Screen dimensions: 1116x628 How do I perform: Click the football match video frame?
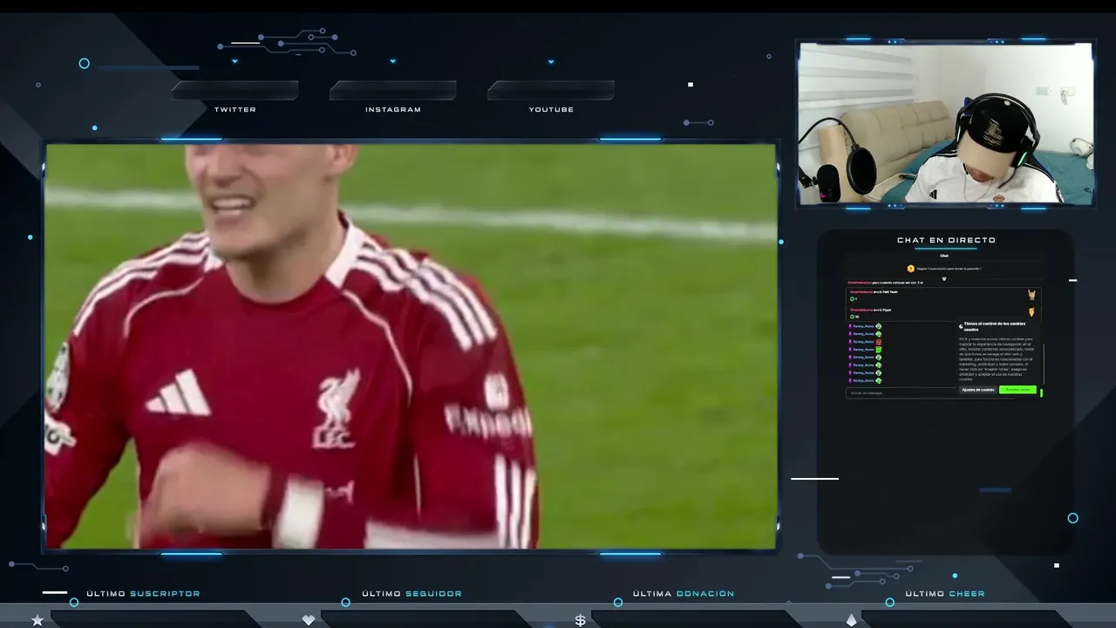click(410, 346)
